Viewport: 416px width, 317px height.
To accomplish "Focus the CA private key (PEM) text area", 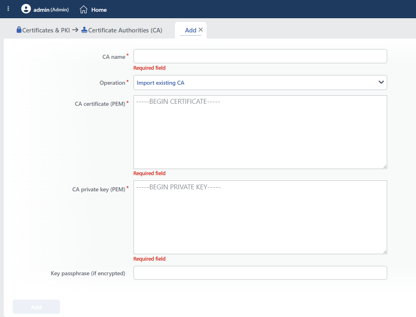I will tap(260, 217).
